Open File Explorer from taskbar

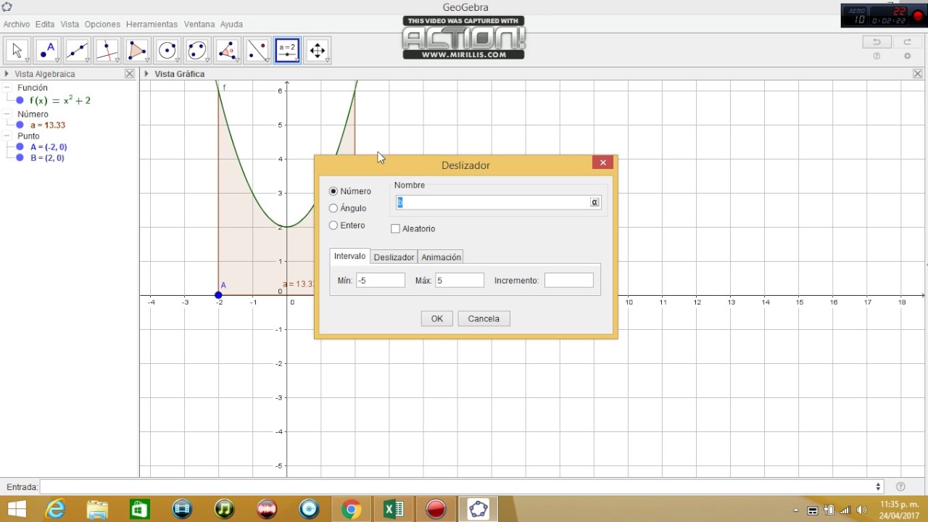[x=97, y=510]
